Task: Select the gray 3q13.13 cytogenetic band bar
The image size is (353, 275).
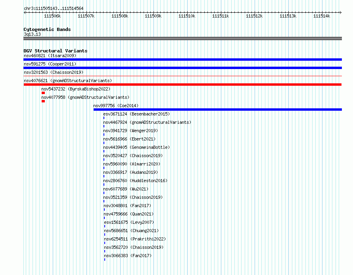Action: tap(182, 38)
